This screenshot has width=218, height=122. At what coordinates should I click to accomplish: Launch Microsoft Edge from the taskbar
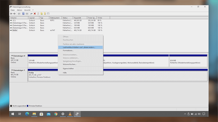click(27, 114)
